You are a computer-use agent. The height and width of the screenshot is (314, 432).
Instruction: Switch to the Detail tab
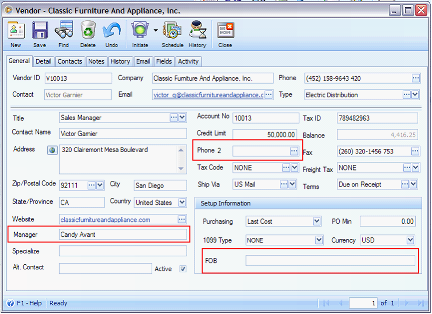44,61
